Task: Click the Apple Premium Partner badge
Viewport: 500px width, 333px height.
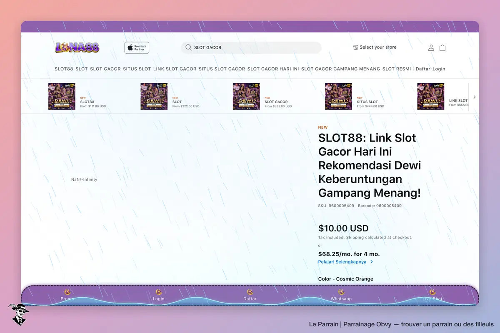Action: click(x=137, y=47)
